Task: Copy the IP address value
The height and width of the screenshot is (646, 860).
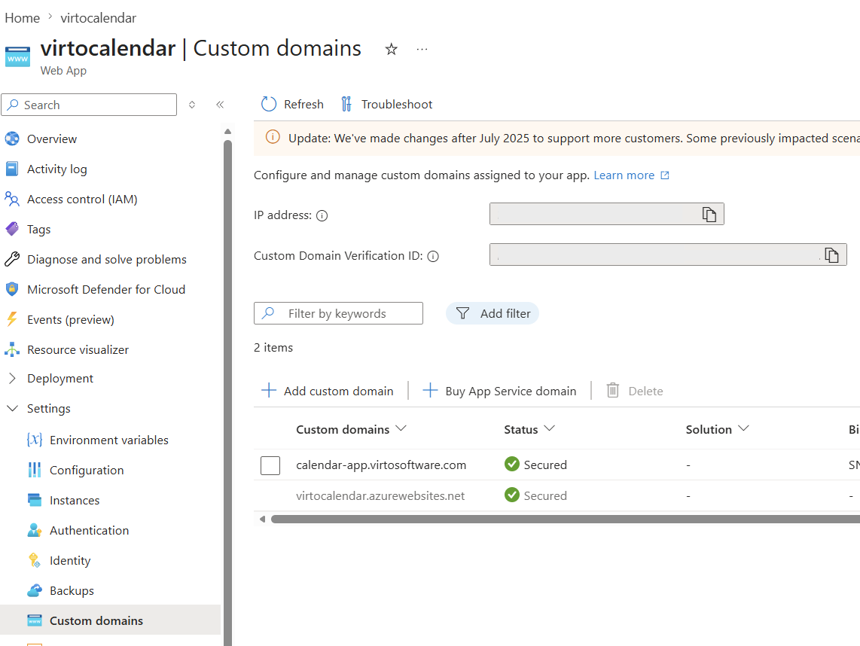Action: pyautogui.click(x=709, y=214)
